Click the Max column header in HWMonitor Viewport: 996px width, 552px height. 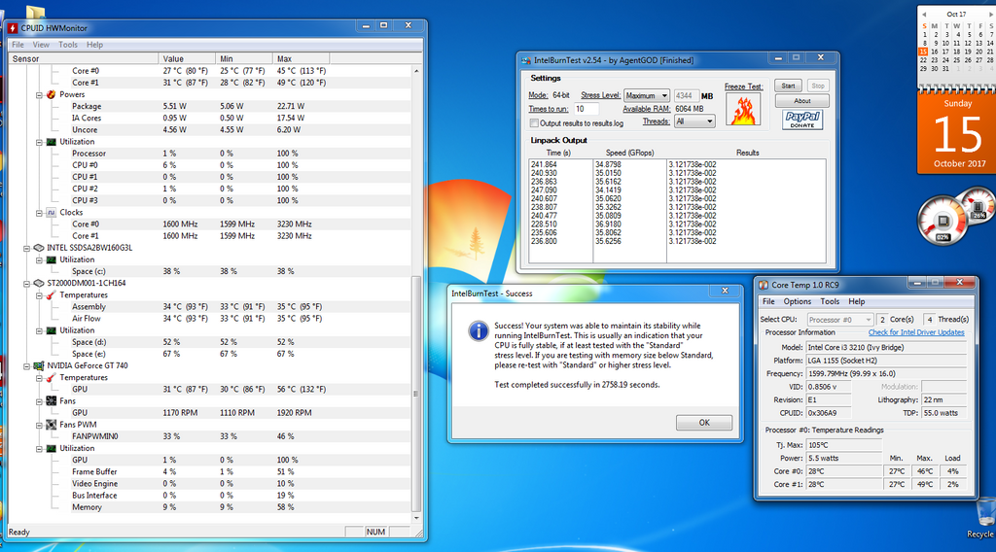[302, 58]
